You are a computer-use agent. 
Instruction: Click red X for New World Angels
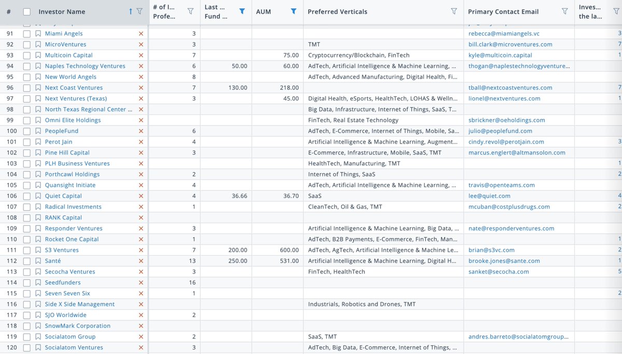tap(141, 77)
